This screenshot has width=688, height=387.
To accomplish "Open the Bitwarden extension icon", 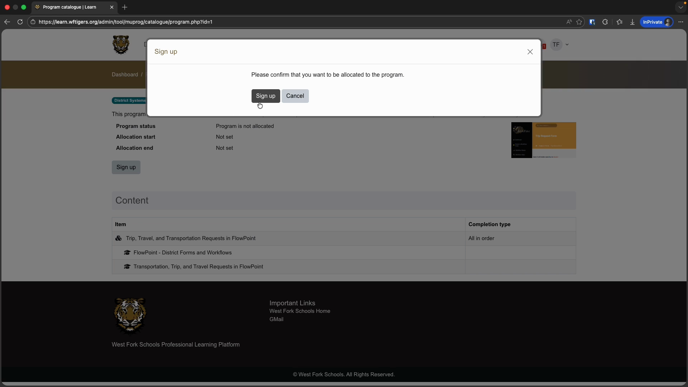I will pyautogui.click(x=592, y=22).
